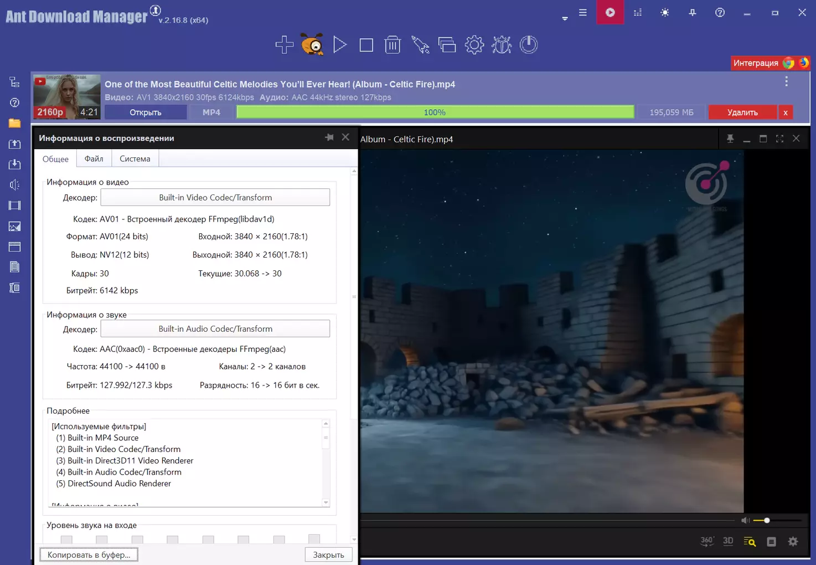This screenshot has width=816, height=565.
Task: Open settings with the toolbar gear icon
Action: point(474,45)
